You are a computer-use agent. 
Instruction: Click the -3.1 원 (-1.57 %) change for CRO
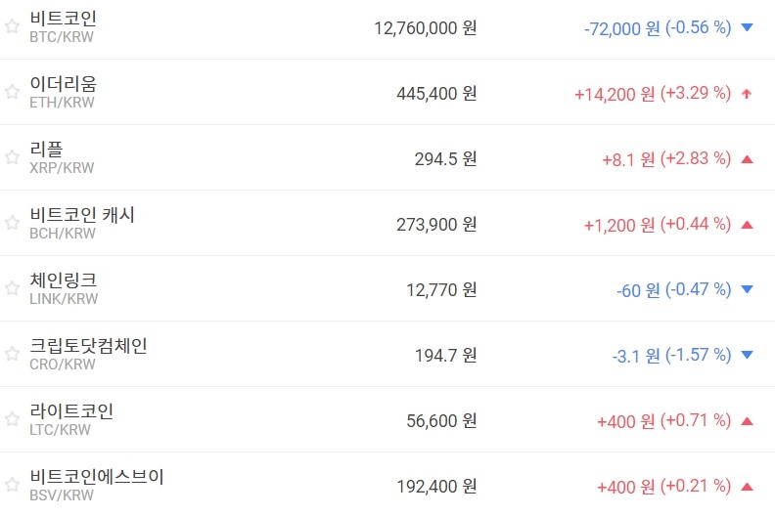tap(671, 356)
